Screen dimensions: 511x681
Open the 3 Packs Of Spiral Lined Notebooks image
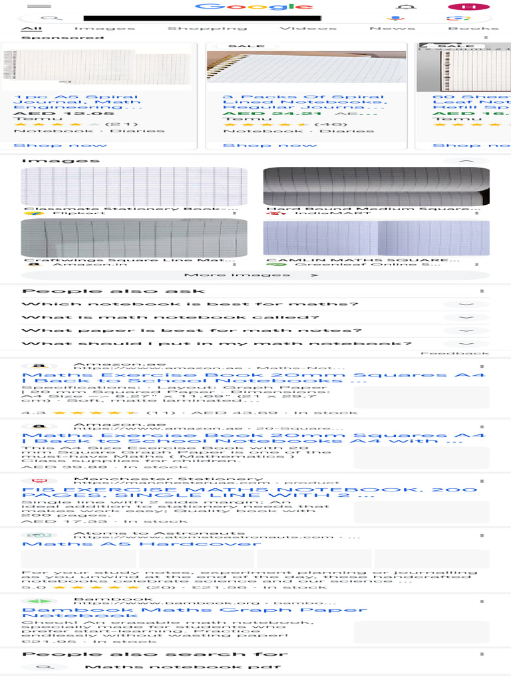coord(306,67)
